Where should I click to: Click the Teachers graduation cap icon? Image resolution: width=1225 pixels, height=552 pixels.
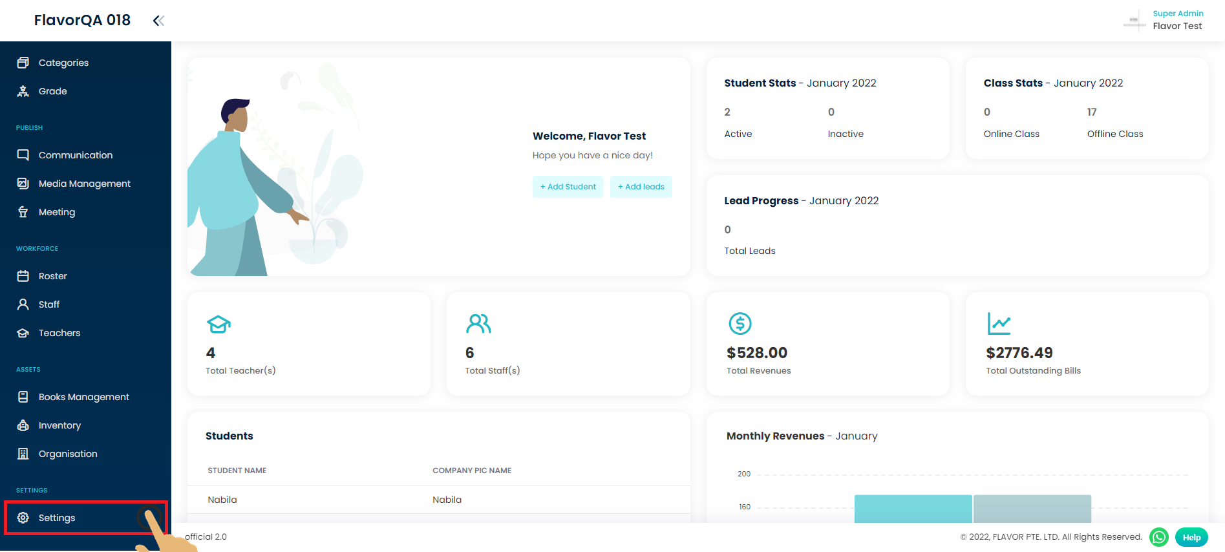(x=23, y=333)
